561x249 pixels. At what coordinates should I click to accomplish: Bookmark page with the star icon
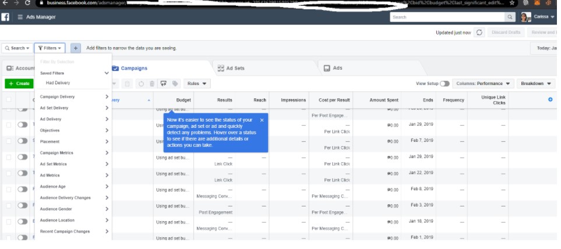point(512,3)
